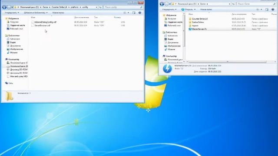Select InGameDialogConfig.vdf file
Viewport: 278px width, 156px height.
pyautogui.click(x=45, y=22)
